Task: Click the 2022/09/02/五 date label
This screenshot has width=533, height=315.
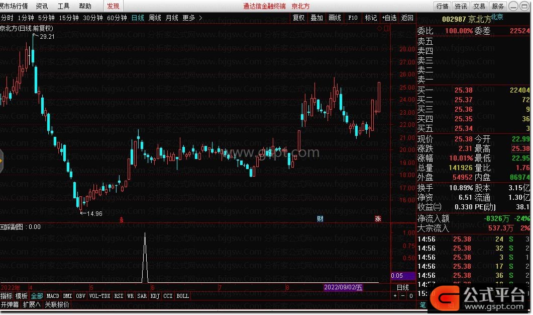Action: point(343,287)
